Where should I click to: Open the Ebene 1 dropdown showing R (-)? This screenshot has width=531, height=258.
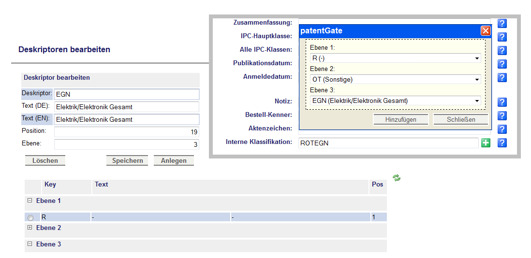[x=395, y=58]
